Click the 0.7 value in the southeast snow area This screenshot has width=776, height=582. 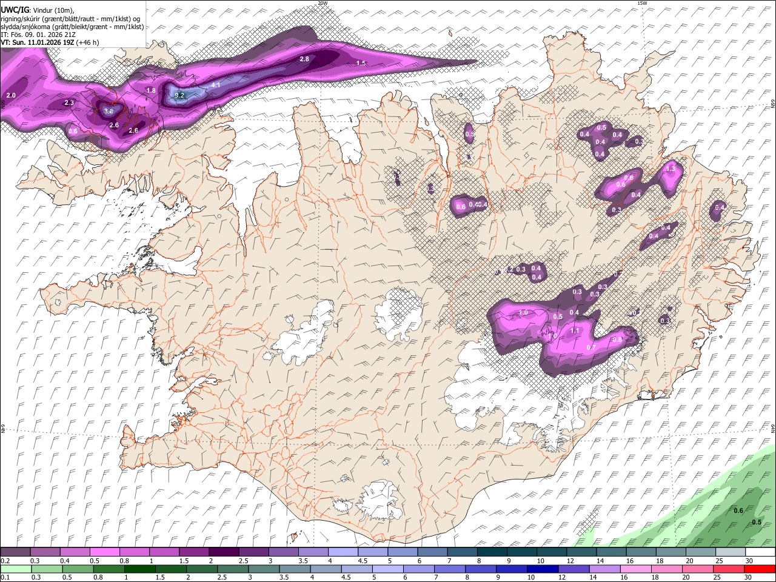point(592,347)
